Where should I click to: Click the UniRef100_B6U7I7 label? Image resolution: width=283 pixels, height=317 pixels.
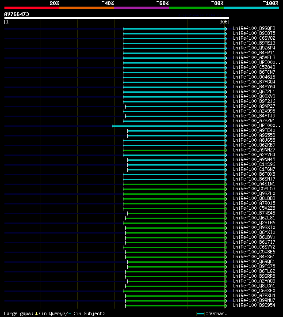tap(254, 242)
